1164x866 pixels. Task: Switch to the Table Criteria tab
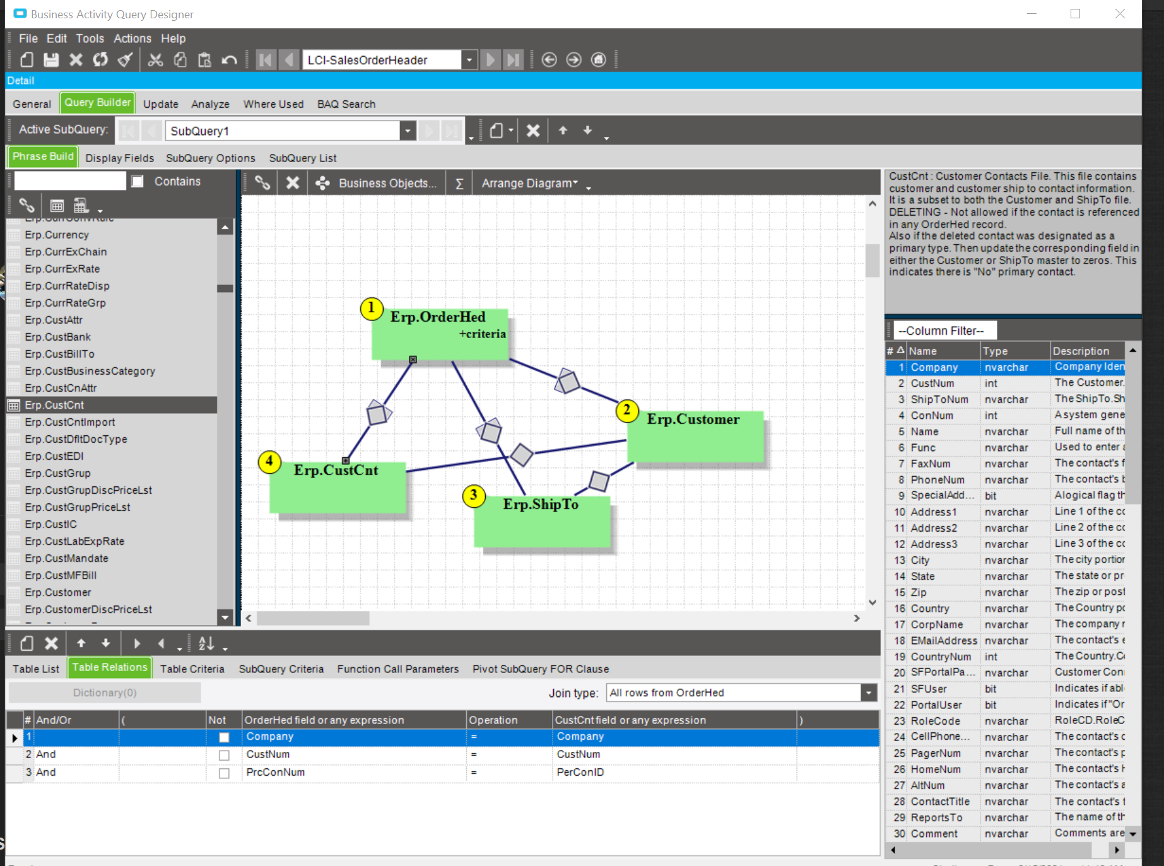192,669
